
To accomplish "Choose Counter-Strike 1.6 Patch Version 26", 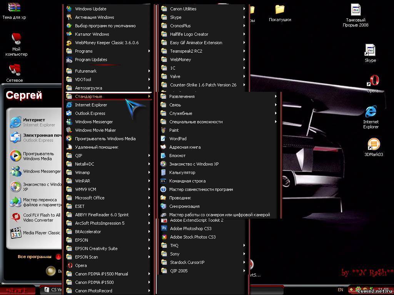I will (x=204, y=85).
